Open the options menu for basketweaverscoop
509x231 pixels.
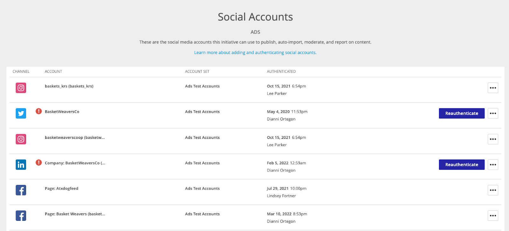click(493, 139)
